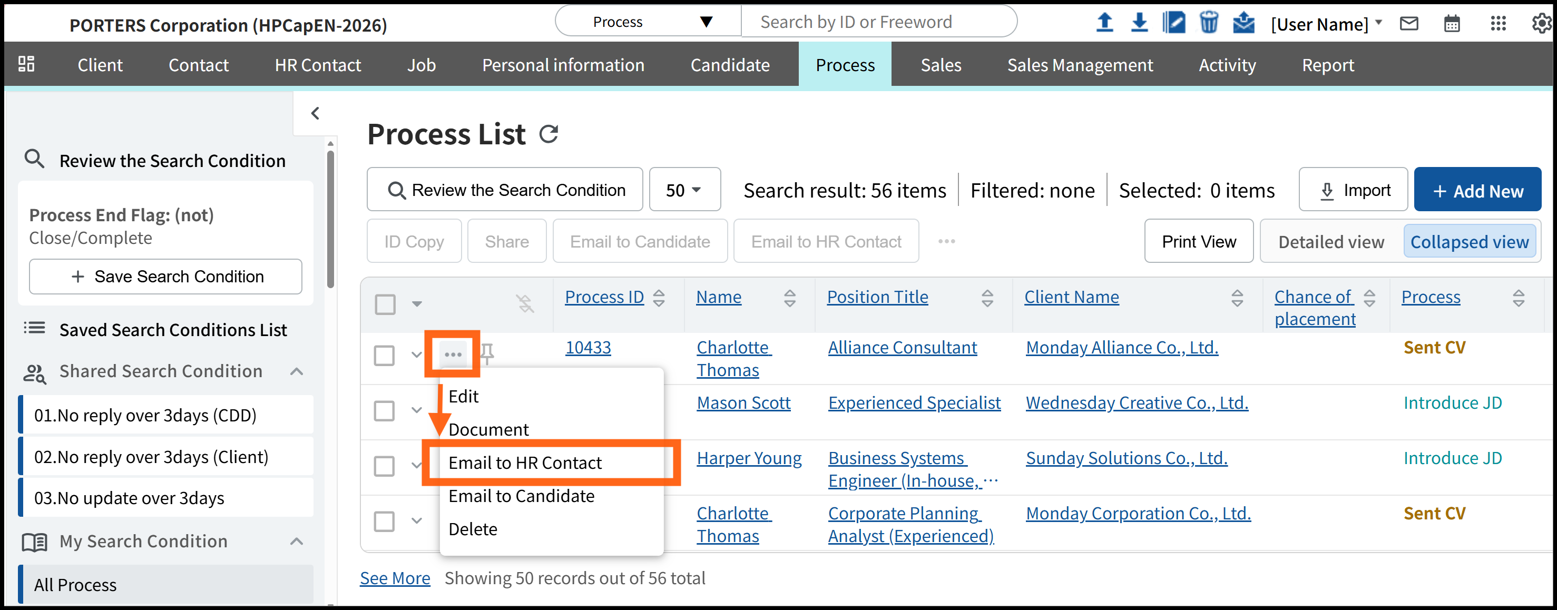This screenshot has height=610, width=1557.
Task: Check the checkbox for Mason Scott row
Action: click(x=385, y=410)
